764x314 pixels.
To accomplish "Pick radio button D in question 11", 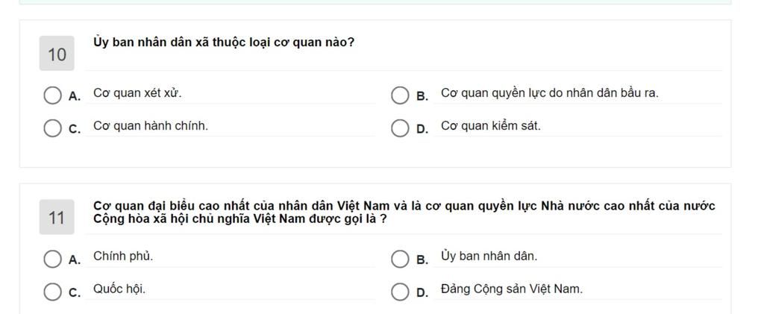I will pyautogui.click(x=401, y=292).
